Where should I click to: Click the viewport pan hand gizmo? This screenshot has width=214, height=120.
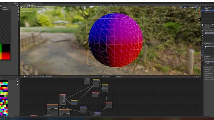pos(199,20)
